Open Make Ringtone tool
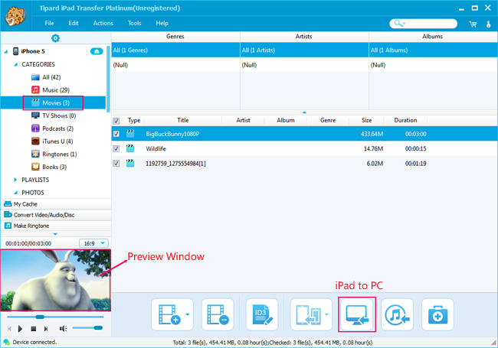The image size is (498, 348). [x=56, y=226]
